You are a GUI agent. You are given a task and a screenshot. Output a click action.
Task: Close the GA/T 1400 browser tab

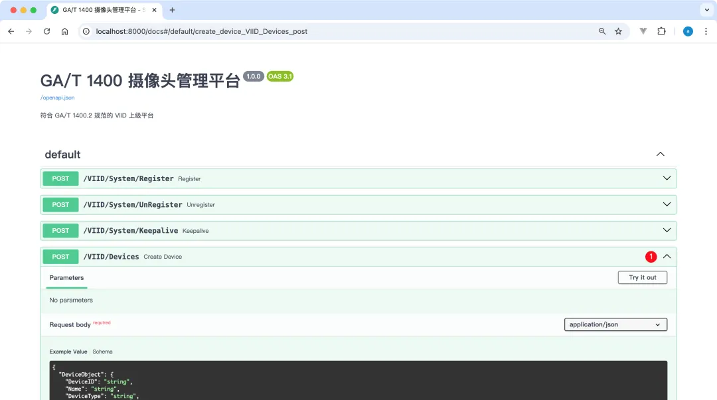(x=154, y=10)
